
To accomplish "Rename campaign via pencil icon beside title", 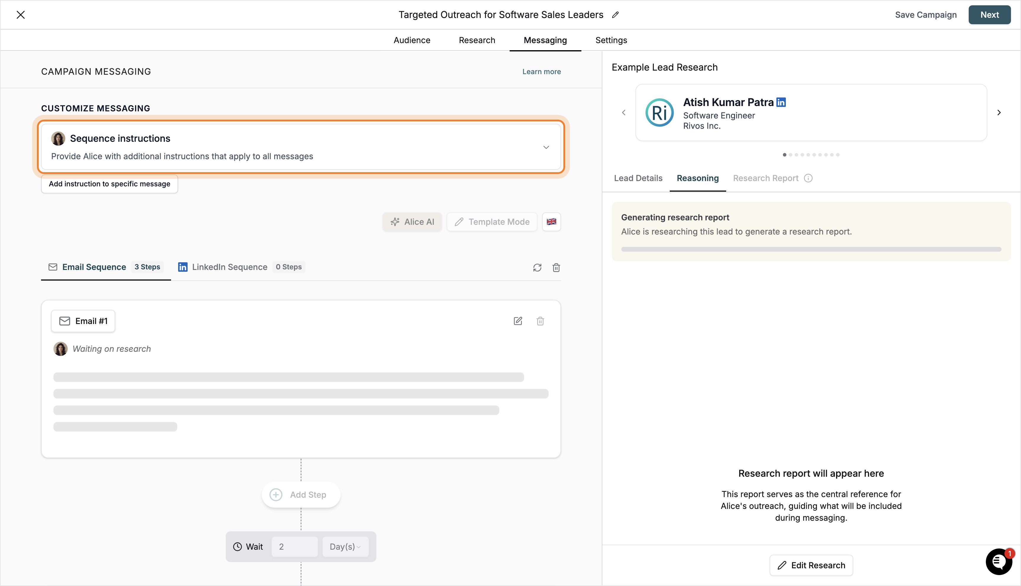I will tap(616, 15).
